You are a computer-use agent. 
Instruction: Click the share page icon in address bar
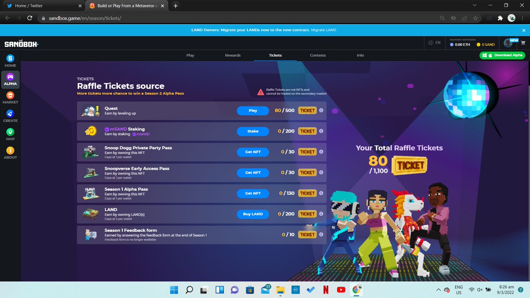click(x=465, y=18)
